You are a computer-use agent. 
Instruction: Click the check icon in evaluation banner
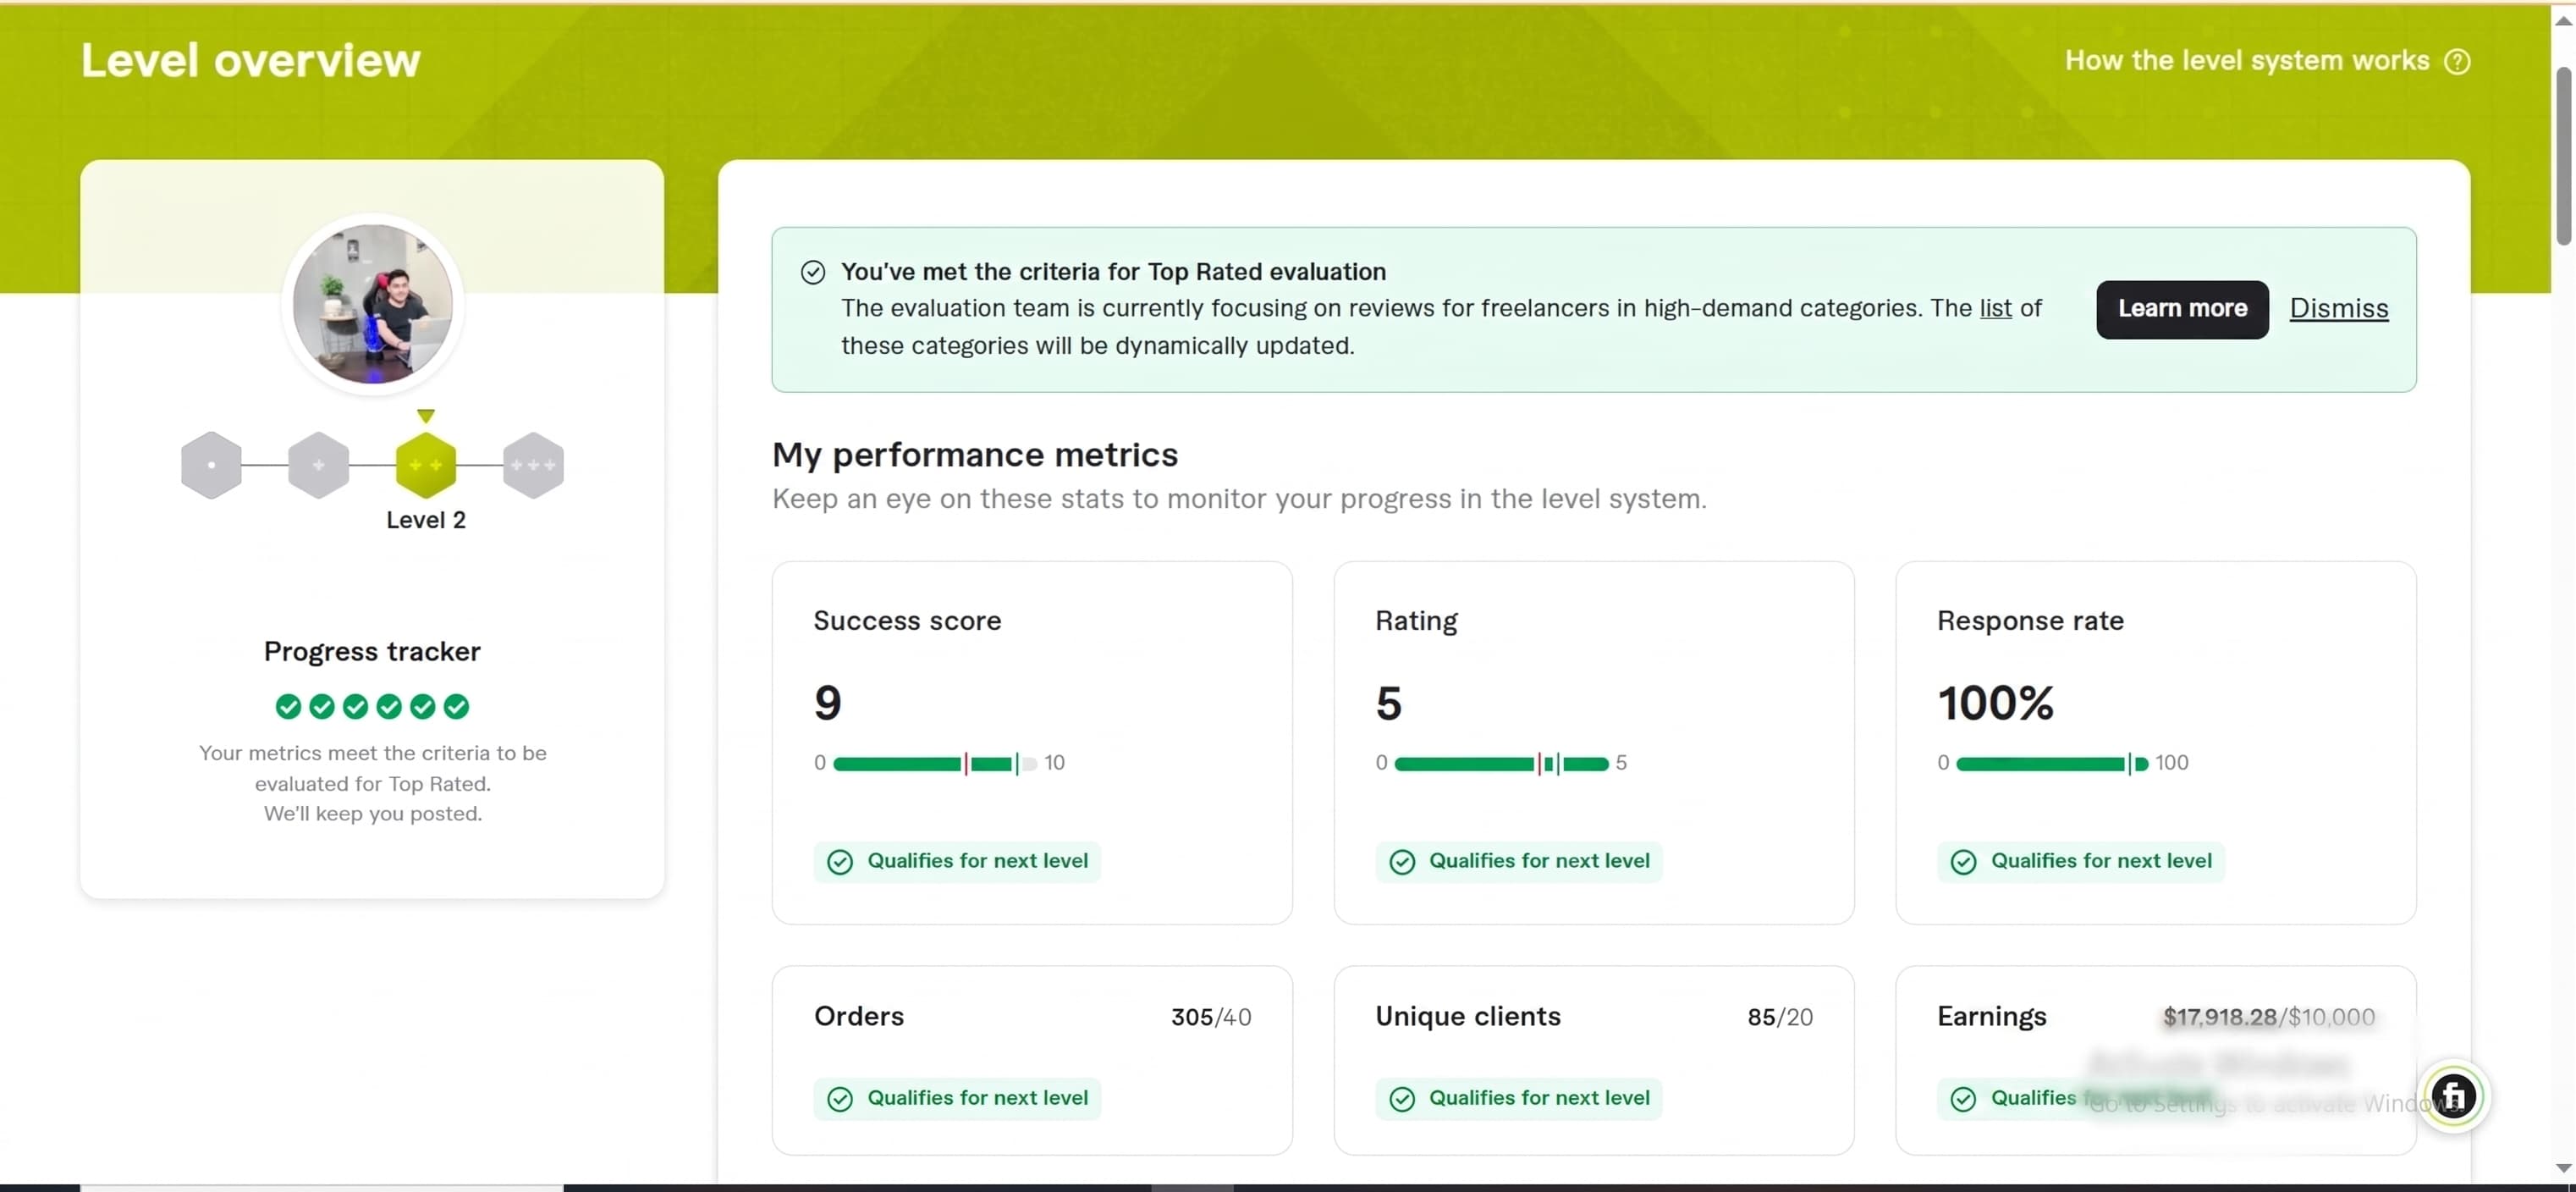click(x=813, y=272)
